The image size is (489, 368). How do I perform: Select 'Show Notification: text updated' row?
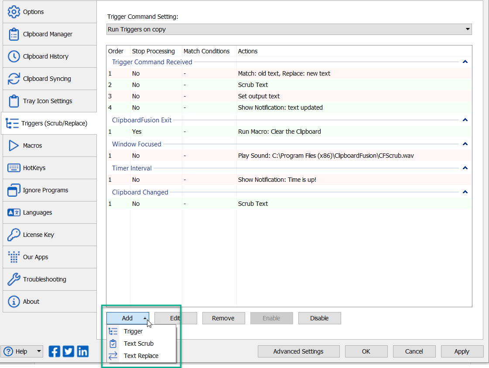click(x=289, y=108)
